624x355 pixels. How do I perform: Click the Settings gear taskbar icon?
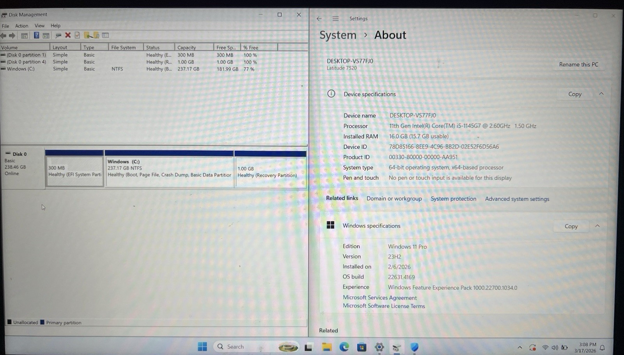point(379,347)
